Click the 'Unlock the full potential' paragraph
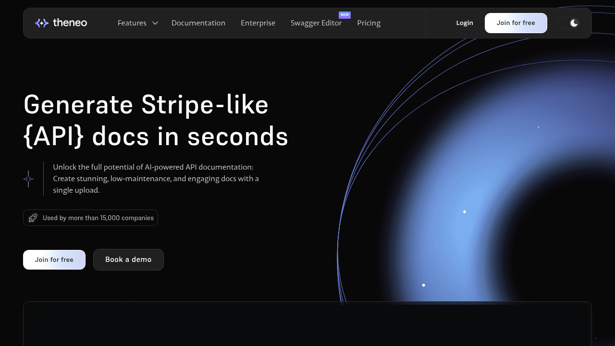 coord(156,179)
